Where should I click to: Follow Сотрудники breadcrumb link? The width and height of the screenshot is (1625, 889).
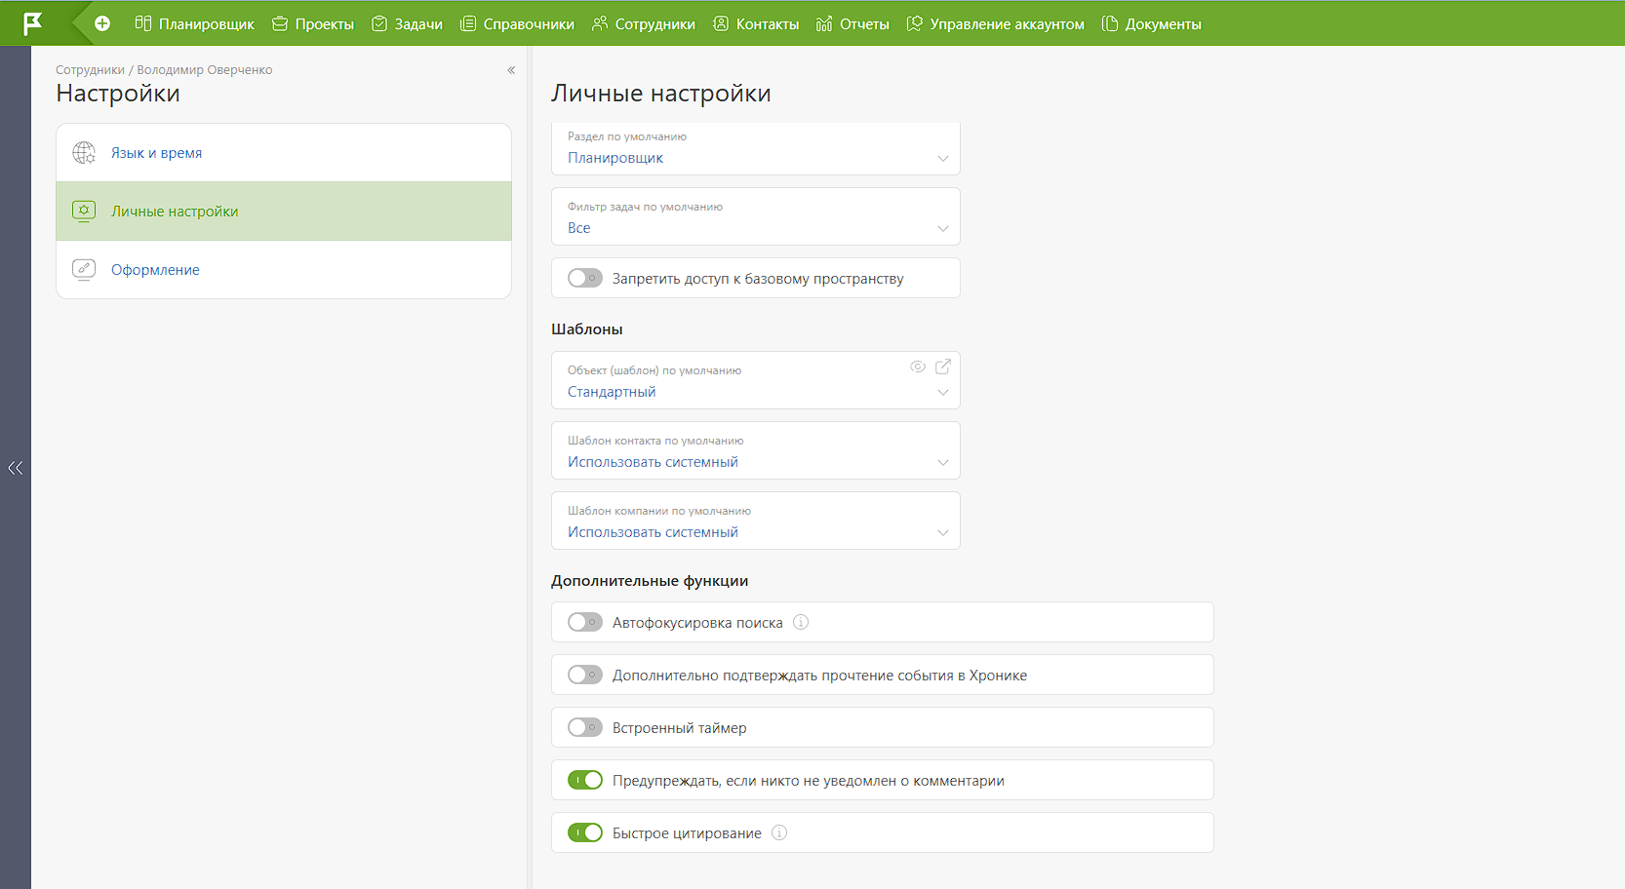pyautogui.click(x=90, y=70)
